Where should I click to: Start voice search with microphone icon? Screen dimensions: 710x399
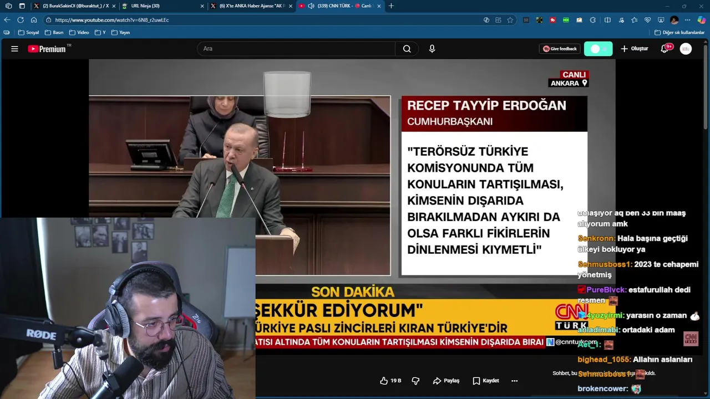click(432, 49)
